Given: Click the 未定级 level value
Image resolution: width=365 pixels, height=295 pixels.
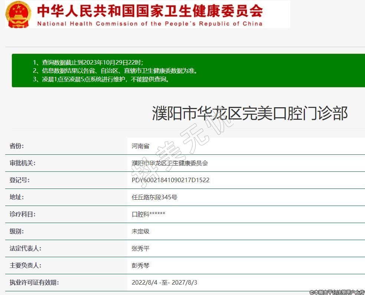Looking at the screenshot, I should [x=140, y=231].
